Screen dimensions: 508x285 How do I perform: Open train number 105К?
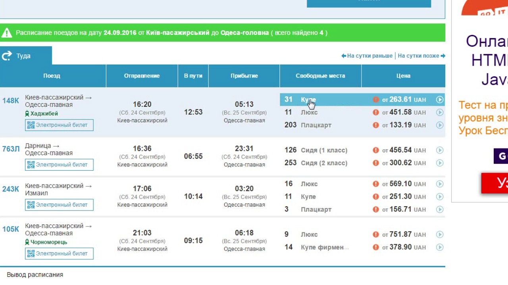[x=11, y=229]
